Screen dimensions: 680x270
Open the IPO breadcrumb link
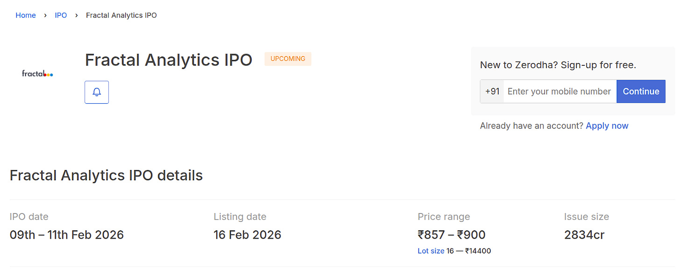[x=61, y=15]
